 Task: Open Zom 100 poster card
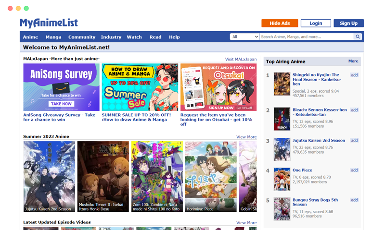click(x=157, y=177)
